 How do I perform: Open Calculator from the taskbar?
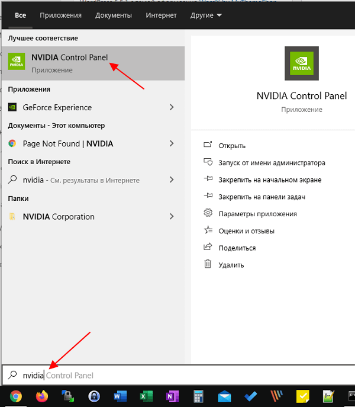coord(198,396)
